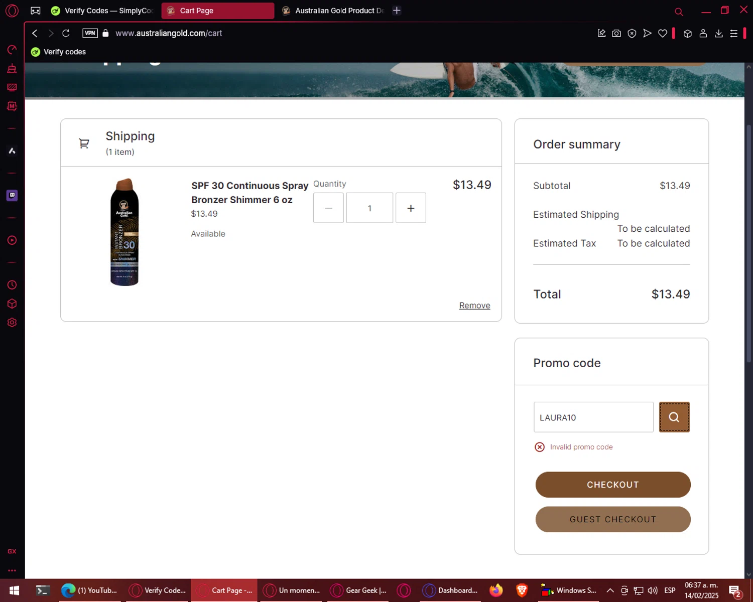Switch to Cart Page tab
This screenshot has height=602, width=753.
pyautogui.click(x=218, y=11)
